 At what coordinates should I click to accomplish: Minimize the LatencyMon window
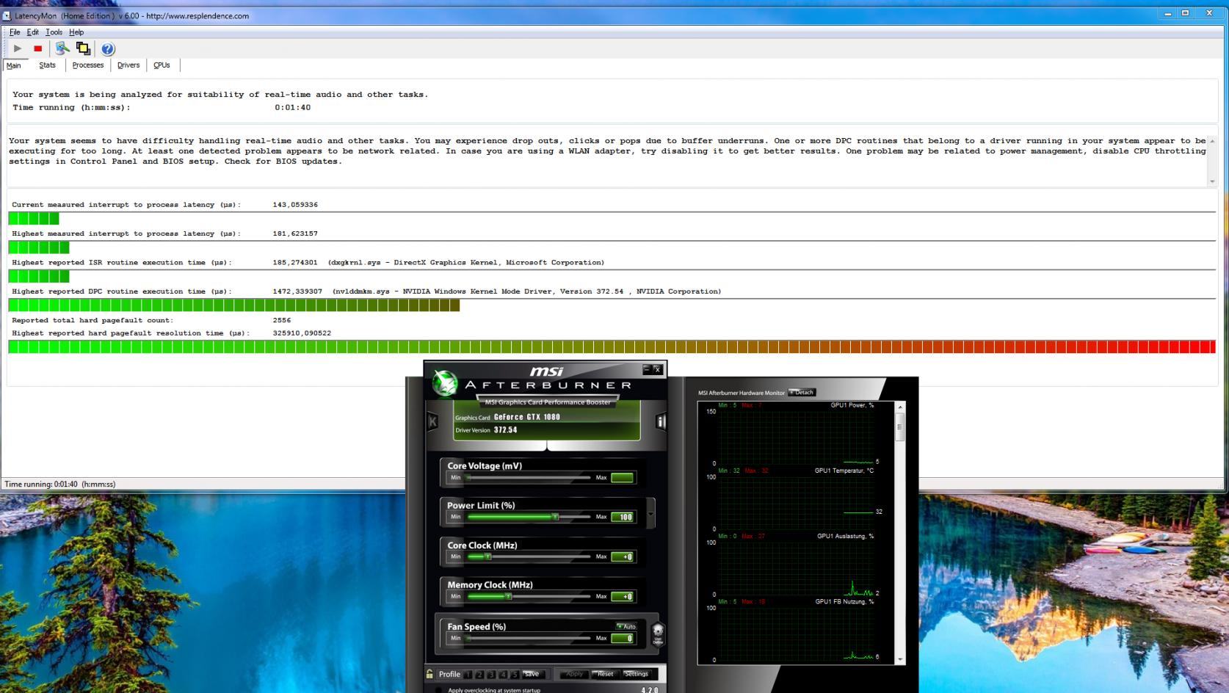[1167, 13]
